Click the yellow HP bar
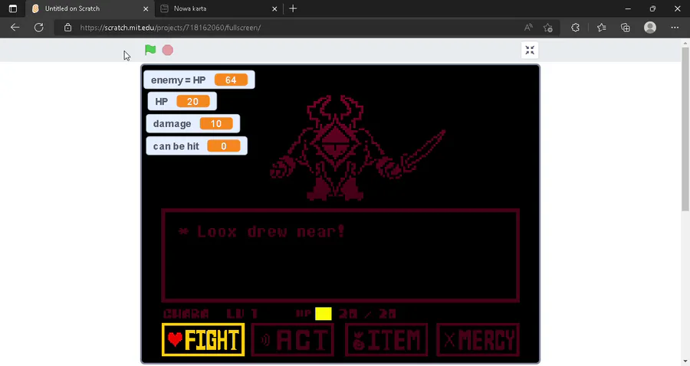 pyautogui.click(x=324, y=314)
